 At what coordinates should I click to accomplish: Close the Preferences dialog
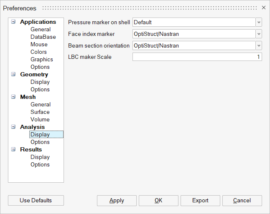tap(263, 8)
